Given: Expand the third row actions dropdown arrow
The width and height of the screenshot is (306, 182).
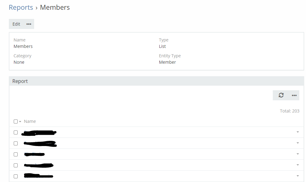Looking at the screenshot, I should pyautogui.click(x=297, y=154).
